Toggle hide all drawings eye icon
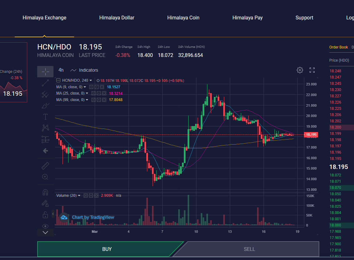The height and width of the screenshot is (260, 354). [x=45, y=226]
